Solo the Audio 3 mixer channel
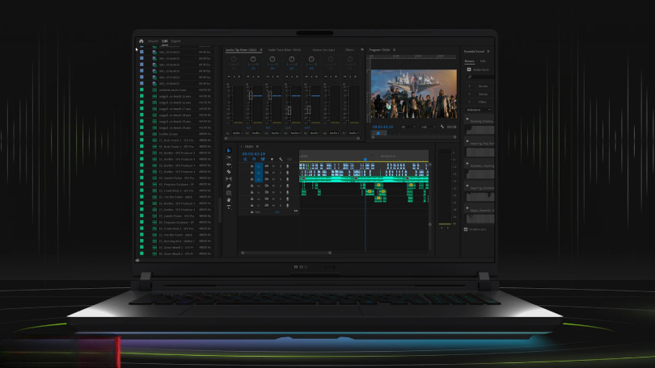Screen dimensions: 655x368 pyautogui.click(x=272, y=77)
